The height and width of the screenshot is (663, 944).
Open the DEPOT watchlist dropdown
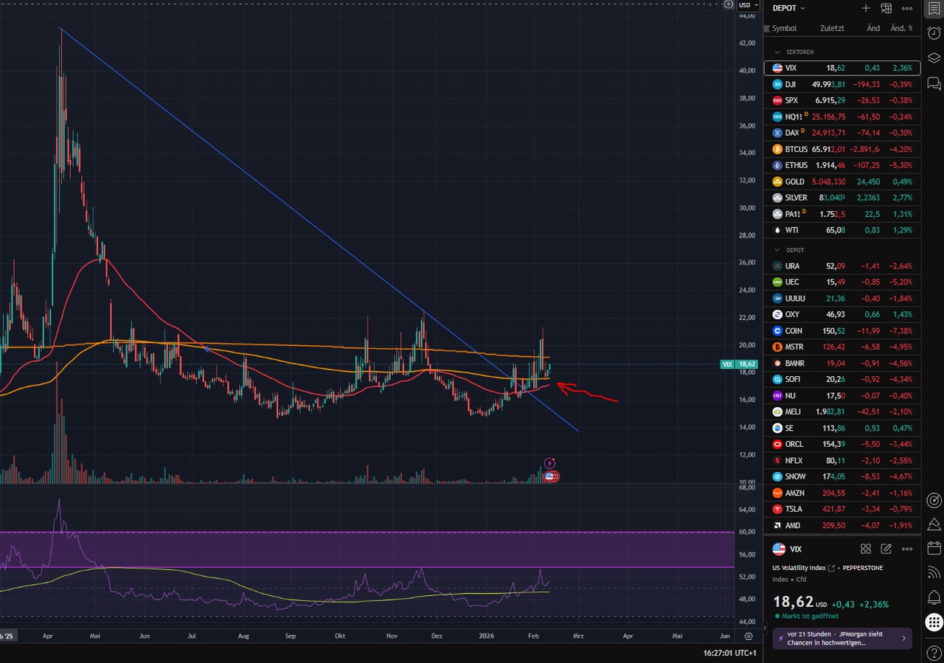[x=788, y=8]
